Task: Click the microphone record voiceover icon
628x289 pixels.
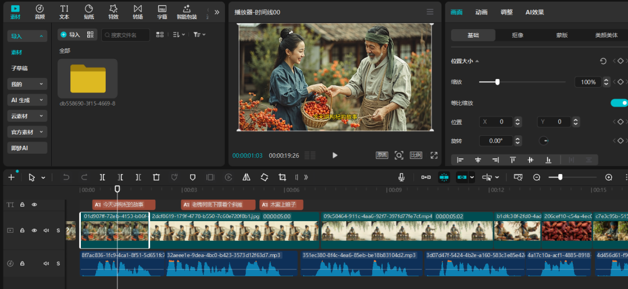Action: 401,177
